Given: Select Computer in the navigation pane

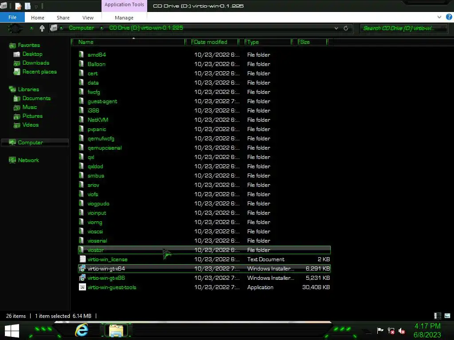Looking at the screenshot, I should pyautogui.click(x=31, y=143).
